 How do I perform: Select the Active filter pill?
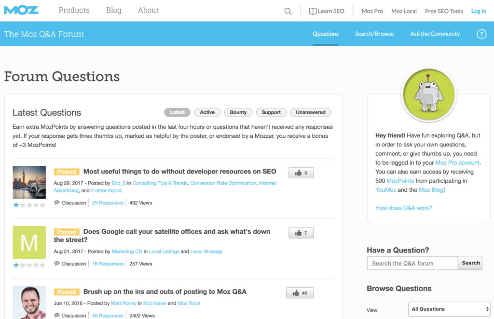(x=207, y=112)
